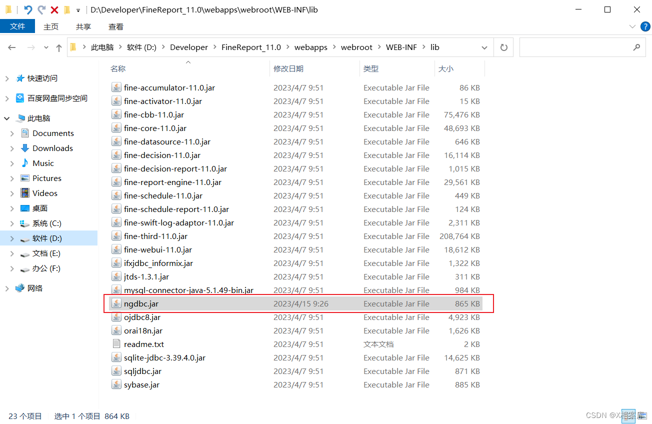The width and height of the screenshot is (652, 424).
Task: Open the address bar history dropdown
Action: tap(484, 47)
